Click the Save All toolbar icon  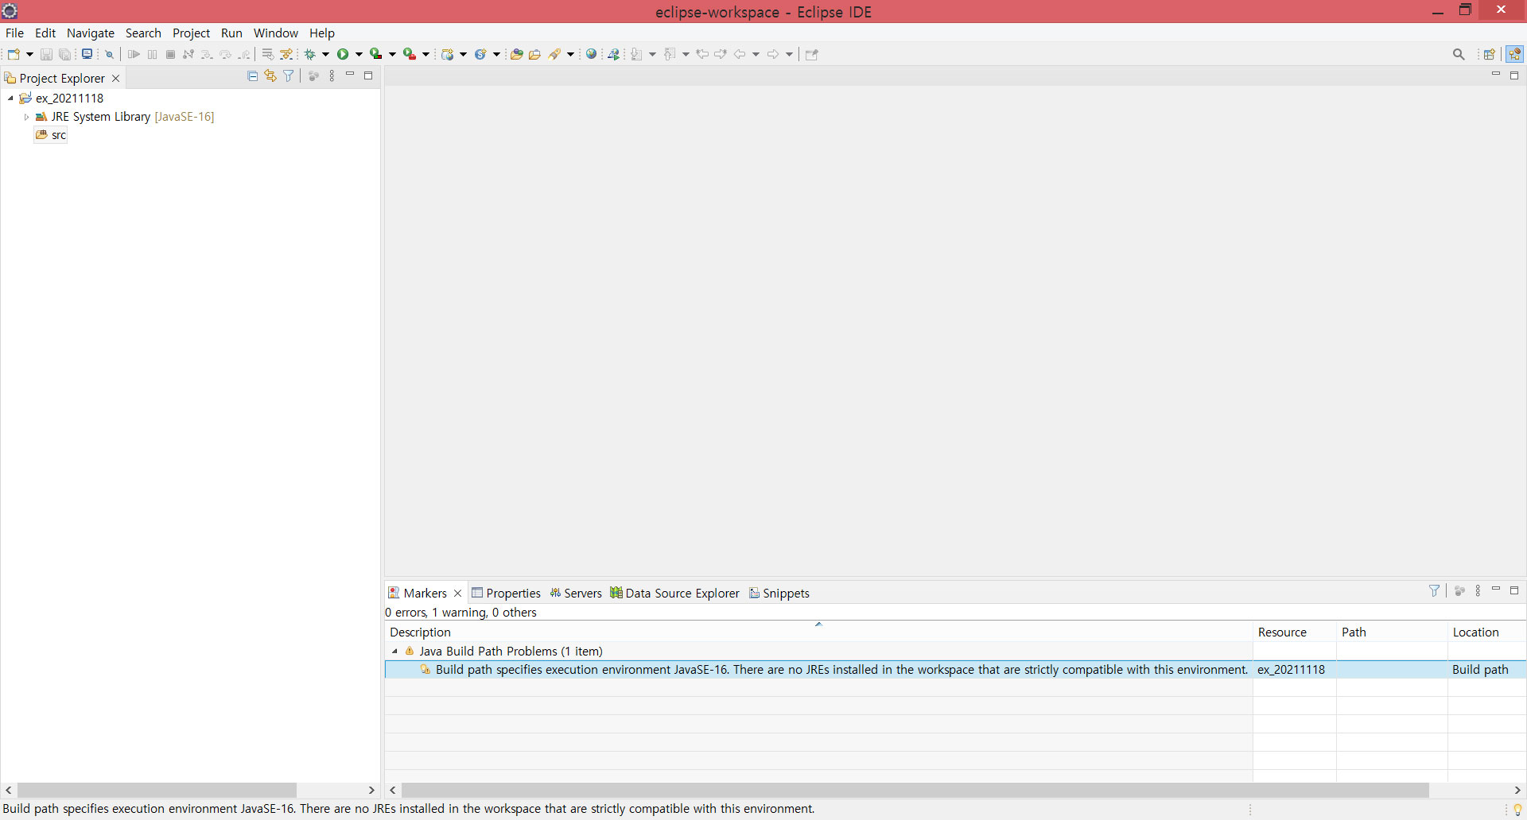tap(65, 54)
